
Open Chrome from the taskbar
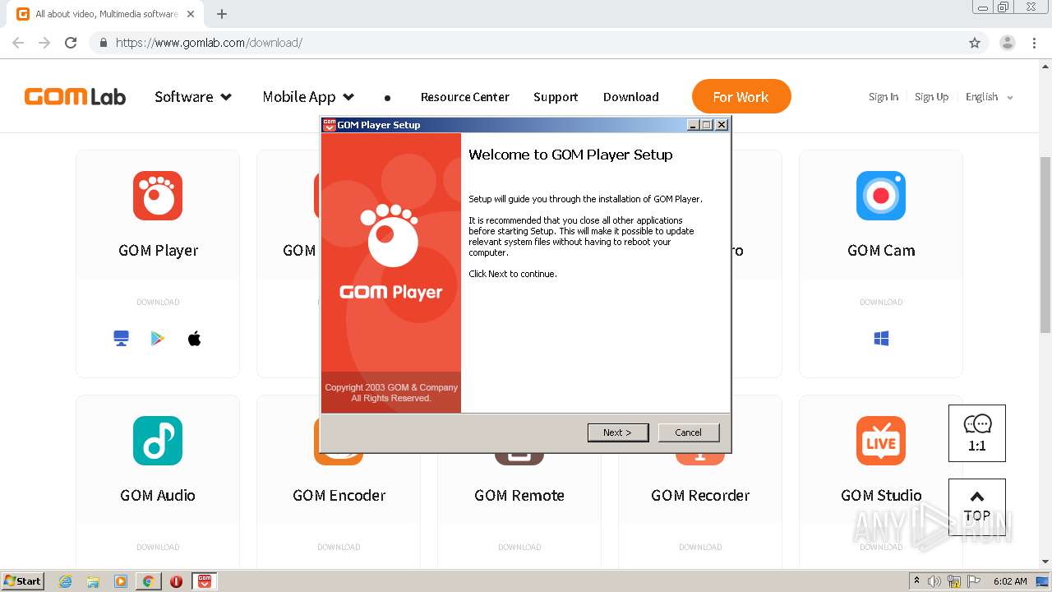[148, 581]
